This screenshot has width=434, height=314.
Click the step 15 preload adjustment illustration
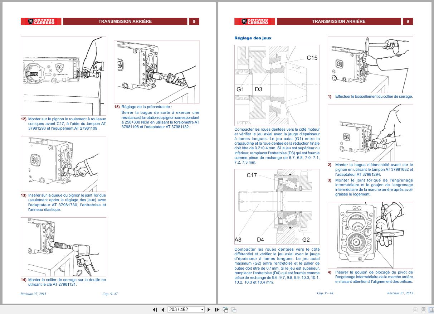(x=157, y=72)
